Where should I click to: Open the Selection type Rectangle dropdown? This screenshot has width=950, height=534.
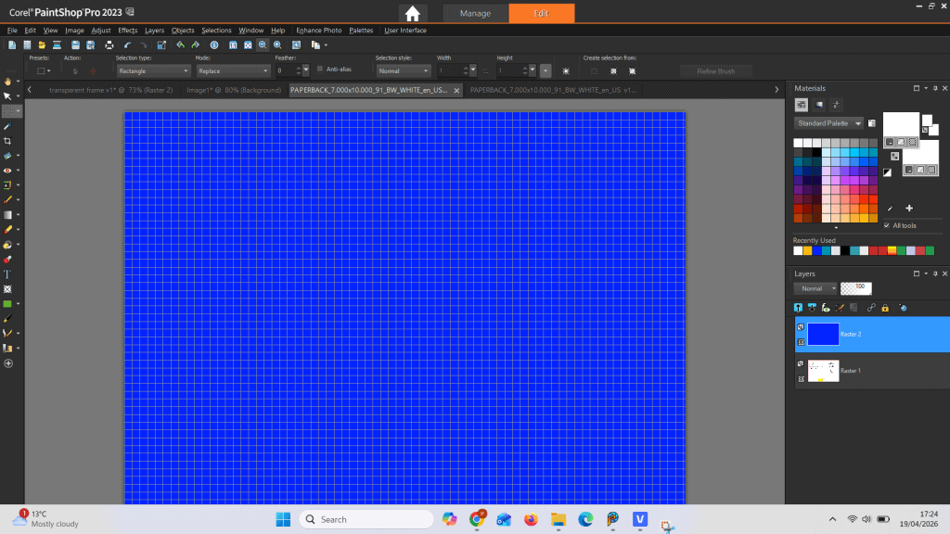click(153, 70)
